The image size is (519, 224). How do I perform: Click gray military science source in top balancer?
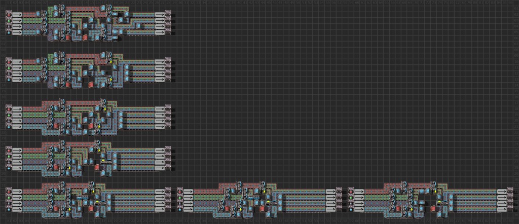tap(9, 26)
